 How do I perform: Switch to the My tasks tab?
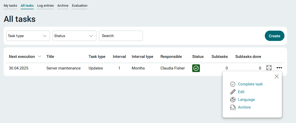point(10,6)
